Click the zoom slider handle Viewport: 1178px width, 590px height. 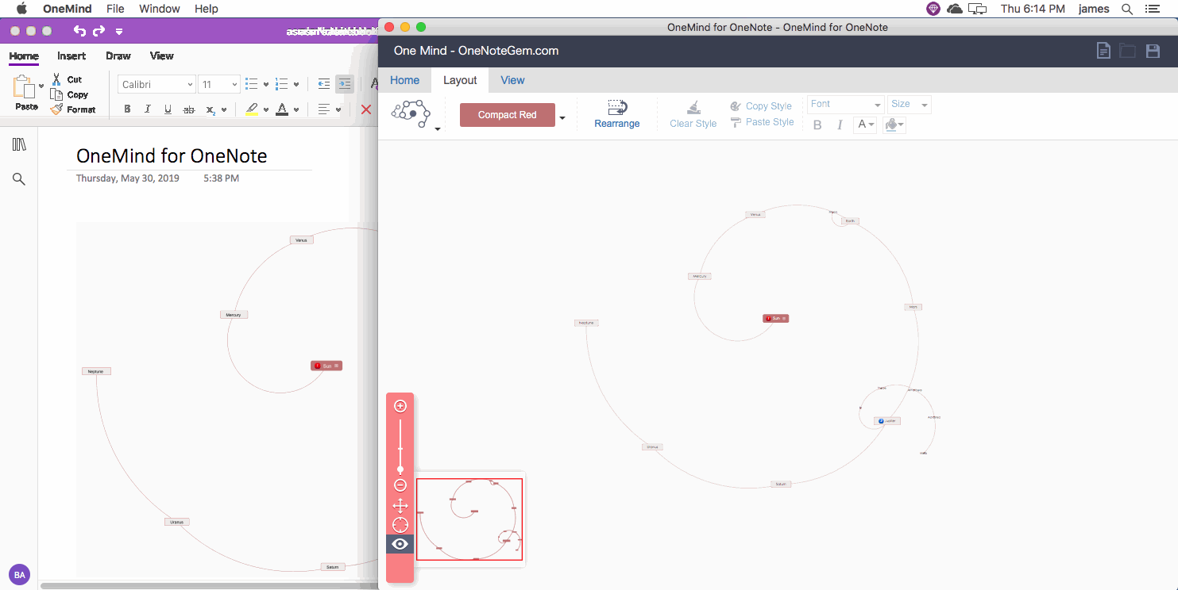point(400,470)
